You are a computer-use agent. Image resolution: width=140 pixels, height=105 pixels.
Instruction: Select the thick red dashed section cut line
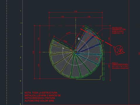97,37
